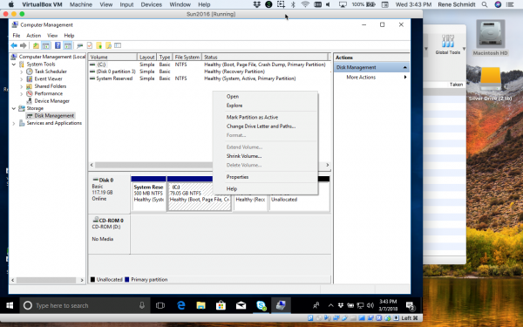Click the Refresh checkmark page toolbar icon
Screen dimensions: 523x327
coord(90,45)
